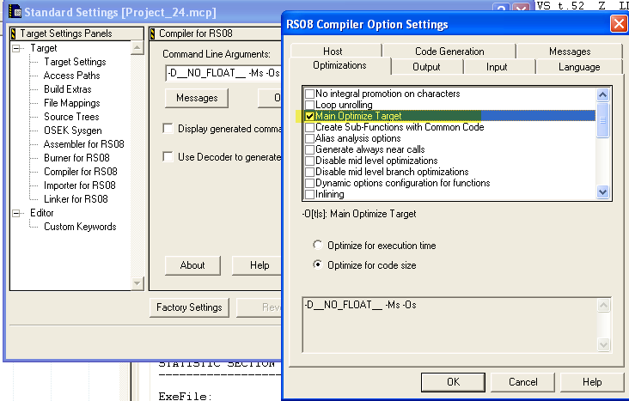Screen dimensions: 629x401
Task: Click the Compiler for RS08 header icon
Action: coord(152,33)
